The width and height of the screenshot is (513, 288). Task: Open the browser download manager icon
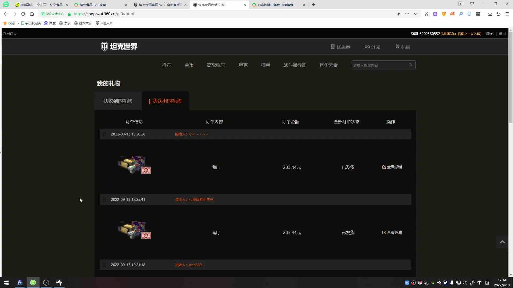tap(490, 14)
